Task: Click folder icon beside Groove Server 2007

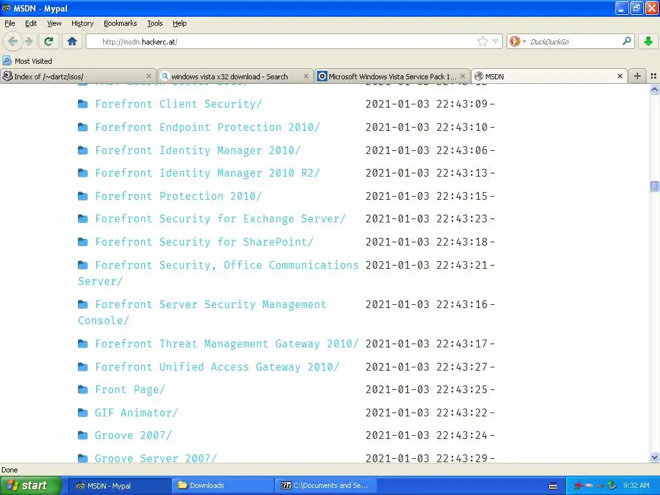Action: tap(83, 458)
